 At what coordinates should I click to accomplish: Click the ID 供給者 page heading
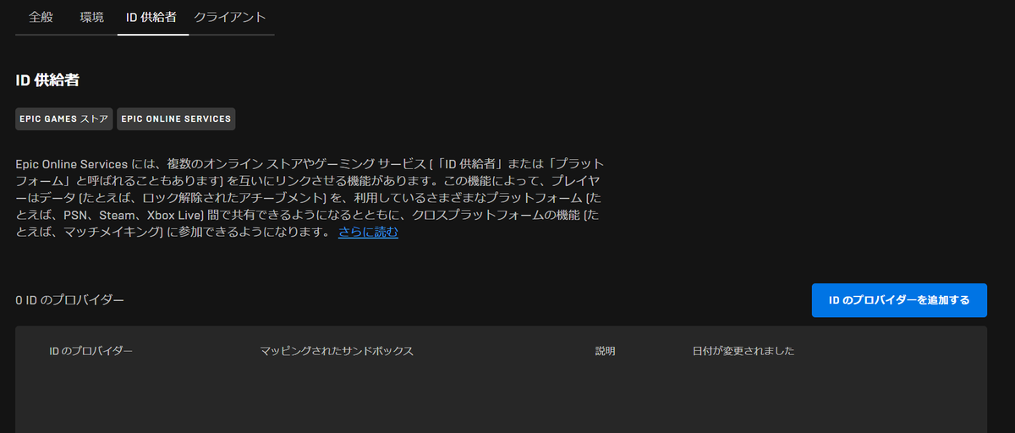tap(47, 80)
